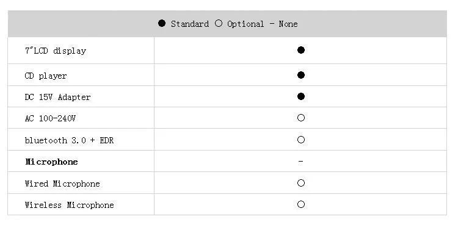This screenshot has width=458, height=225.
Task: Click the Optional text in the legend
Action: pyautogui.click(x=245, y=24)
